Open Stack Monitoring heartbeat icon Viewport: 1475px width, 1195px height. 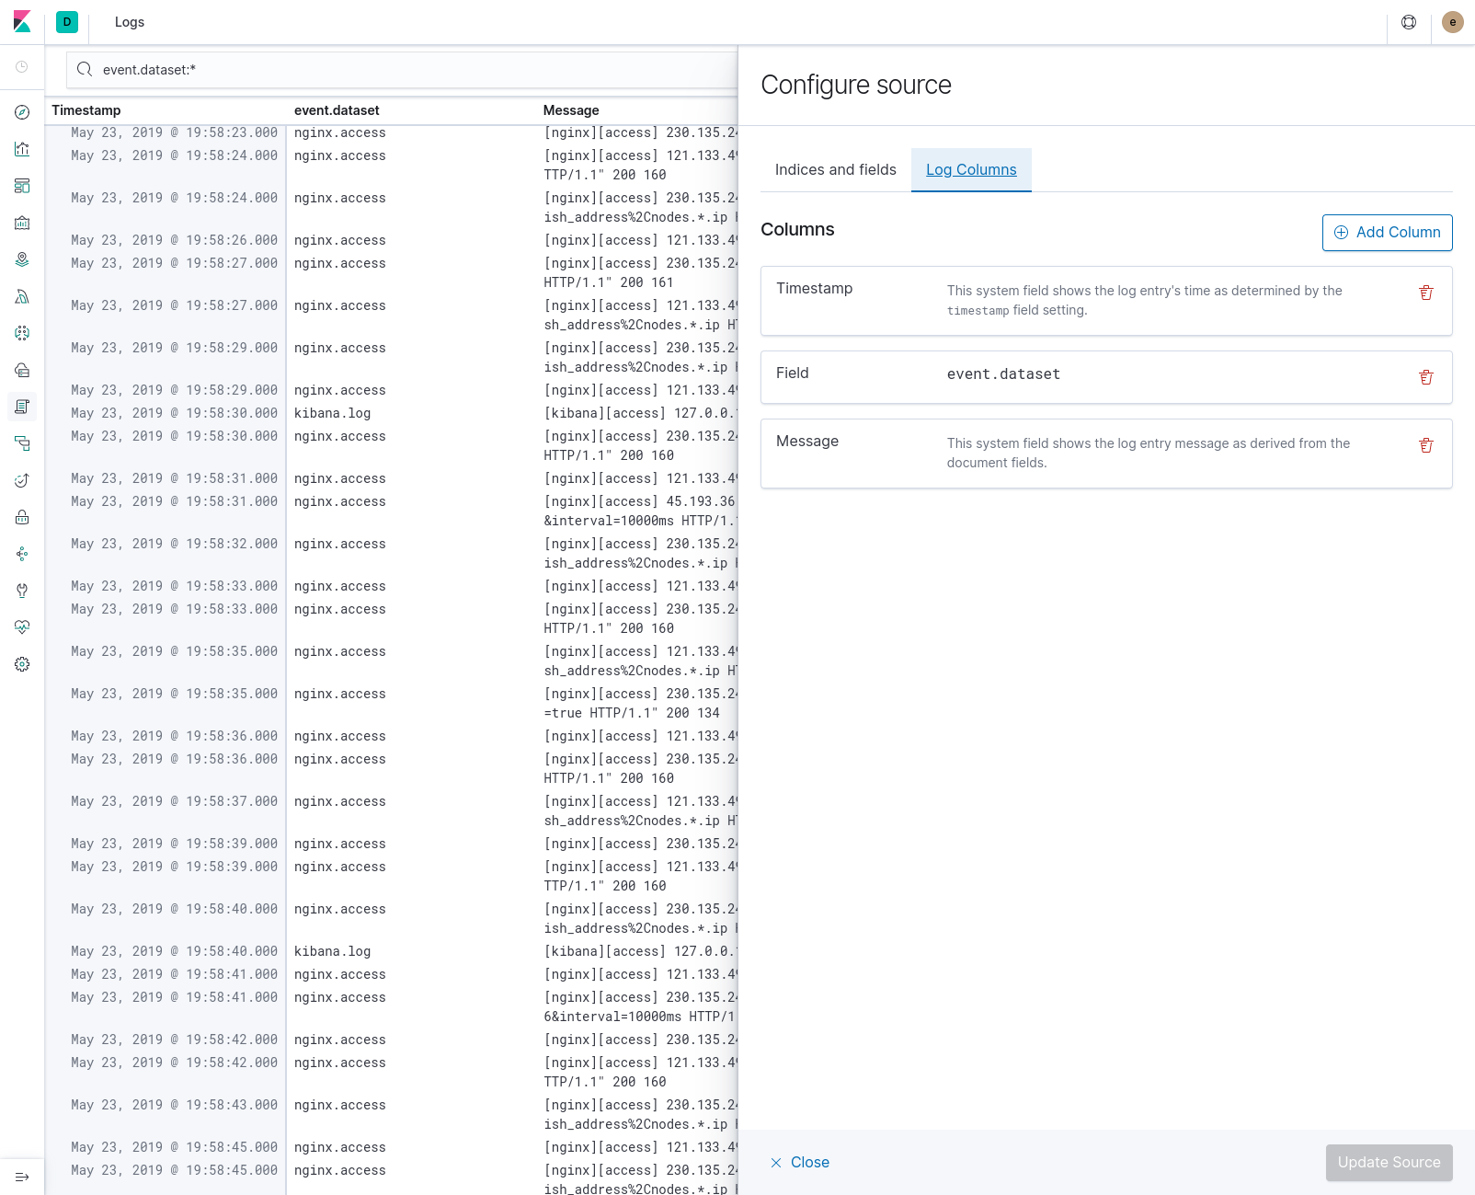click(22, 627)
